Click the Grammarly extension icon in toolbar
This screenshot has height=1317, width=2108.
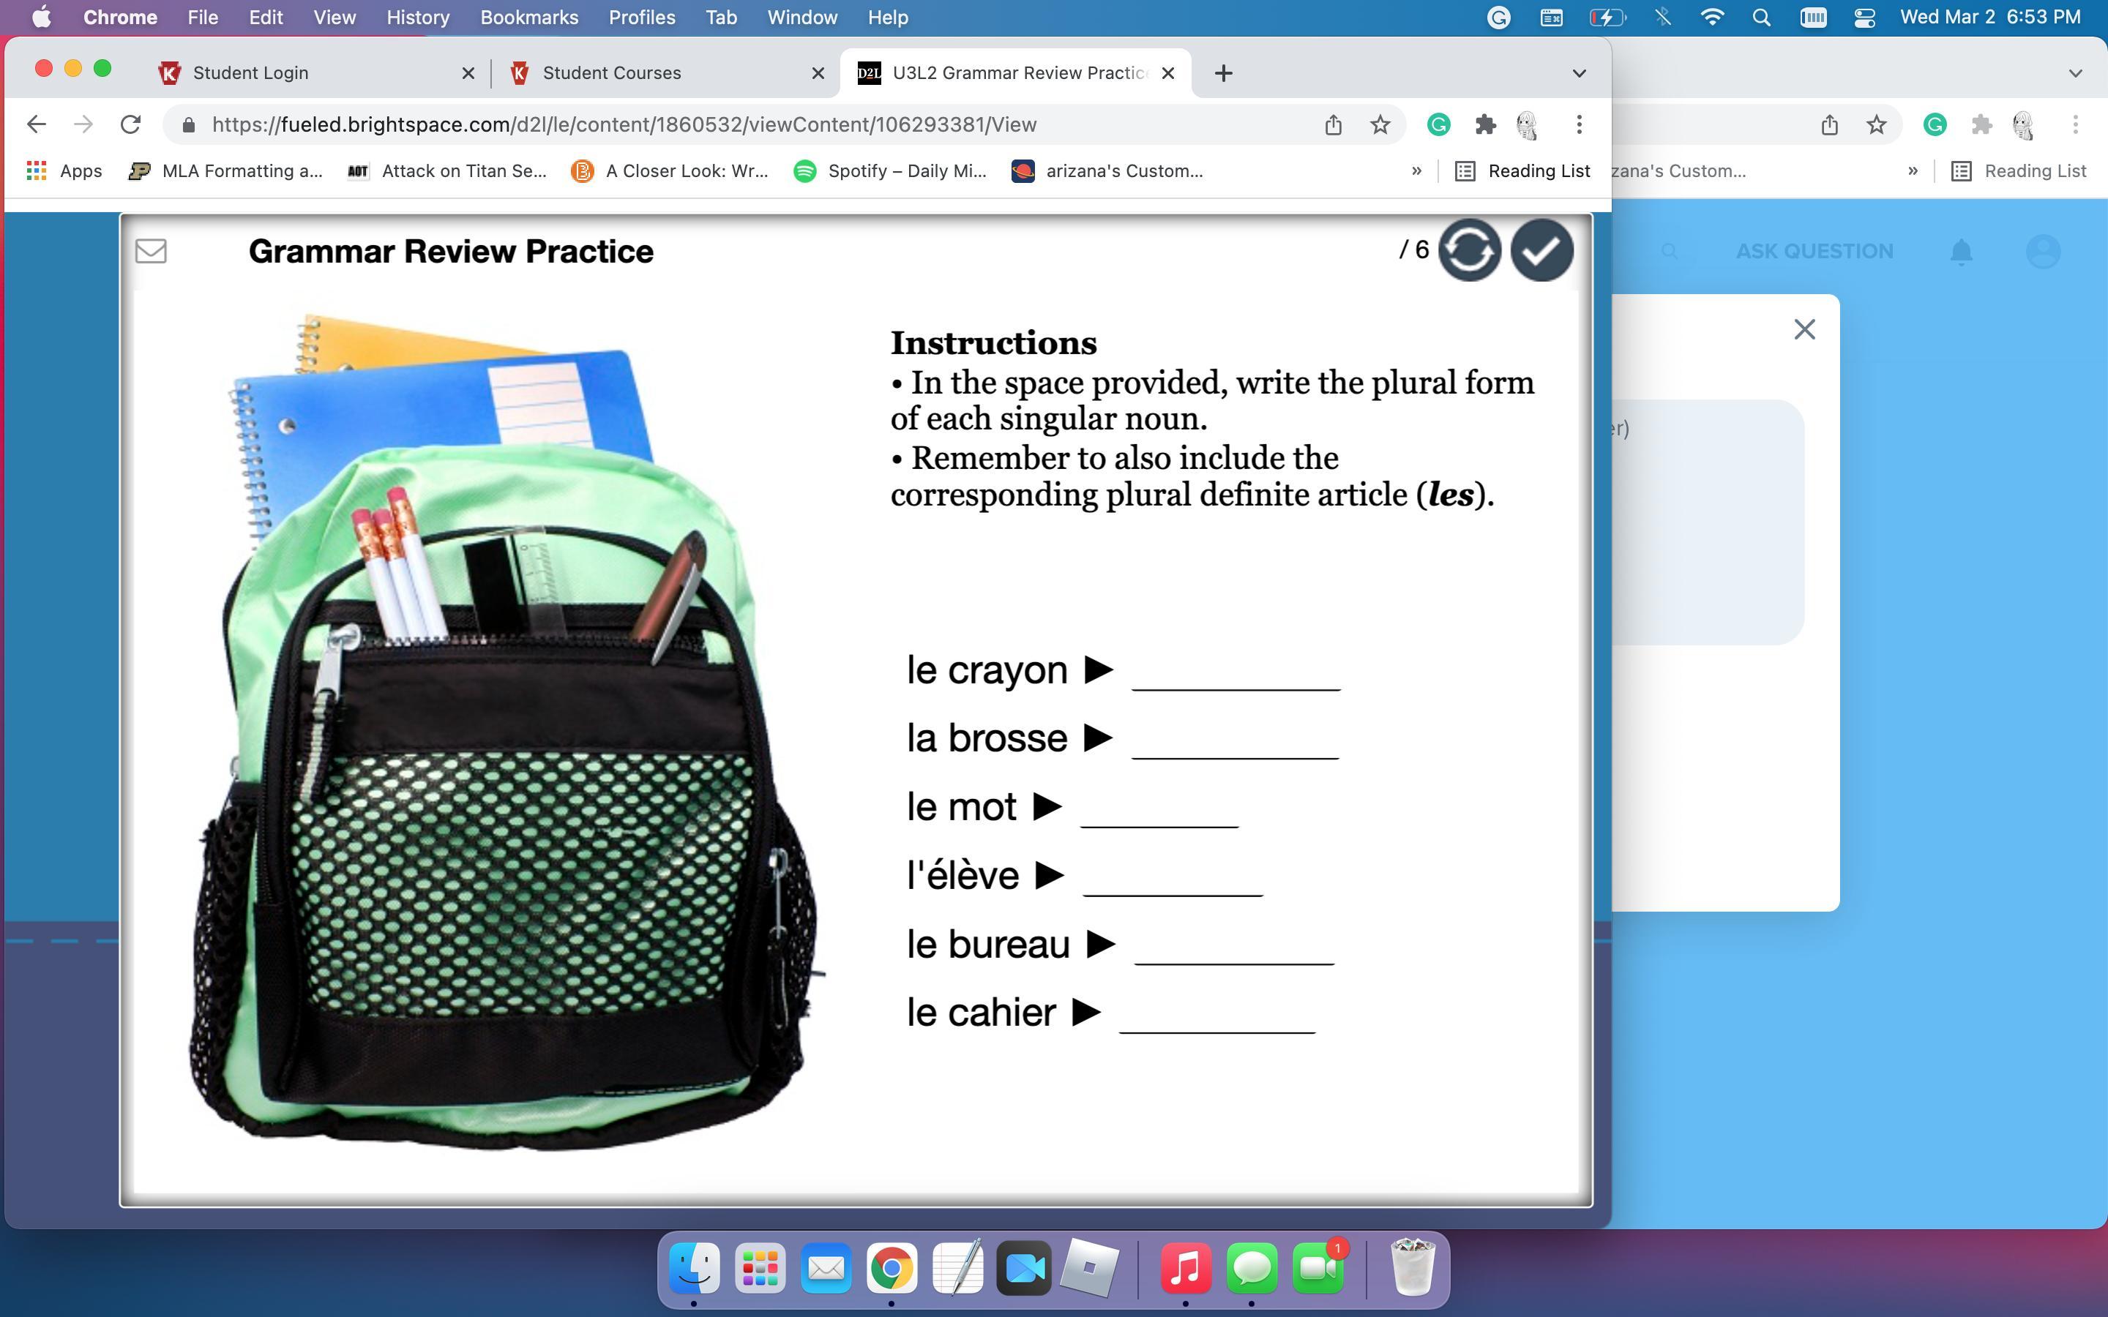[x=1438, y=124]
